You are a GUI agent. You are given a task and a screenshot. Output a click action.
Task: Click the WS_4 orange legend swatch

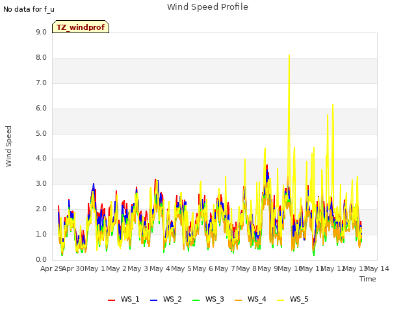(x=239, y=300)
